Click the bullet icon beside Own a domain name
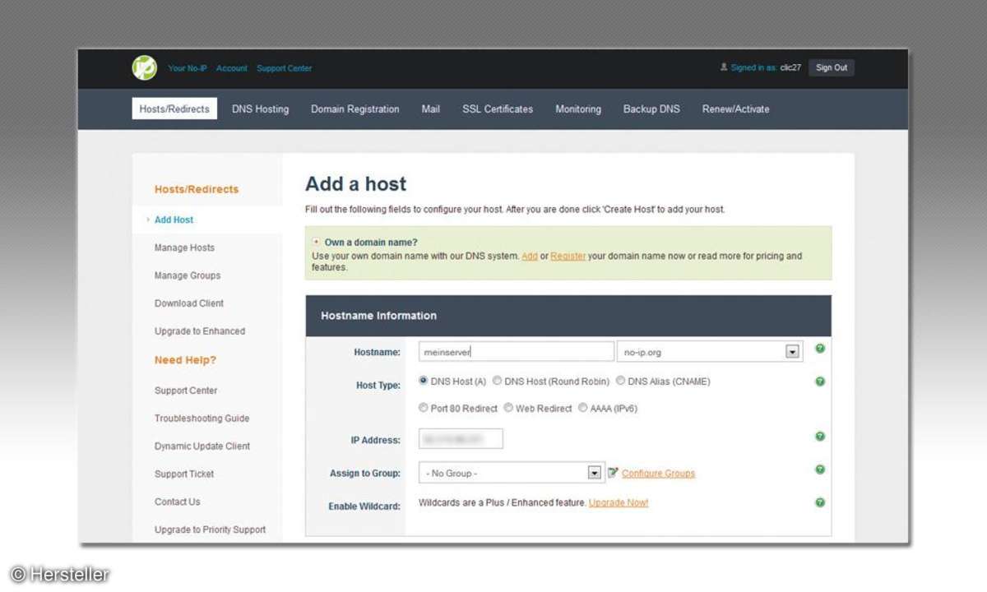Screen dimensions: 987x592 click(317, 242)
